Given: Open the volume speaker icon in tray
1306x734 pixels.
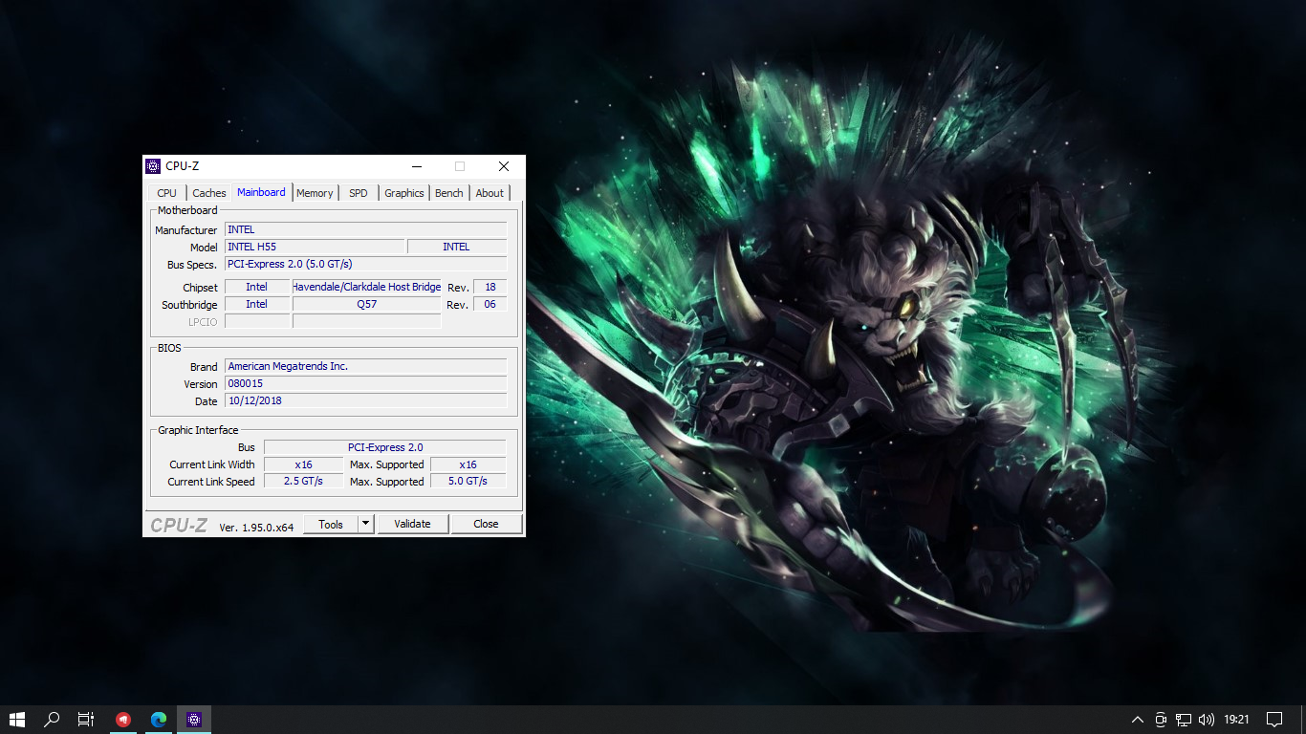Looking at the screenshot, I should 1207,720.
